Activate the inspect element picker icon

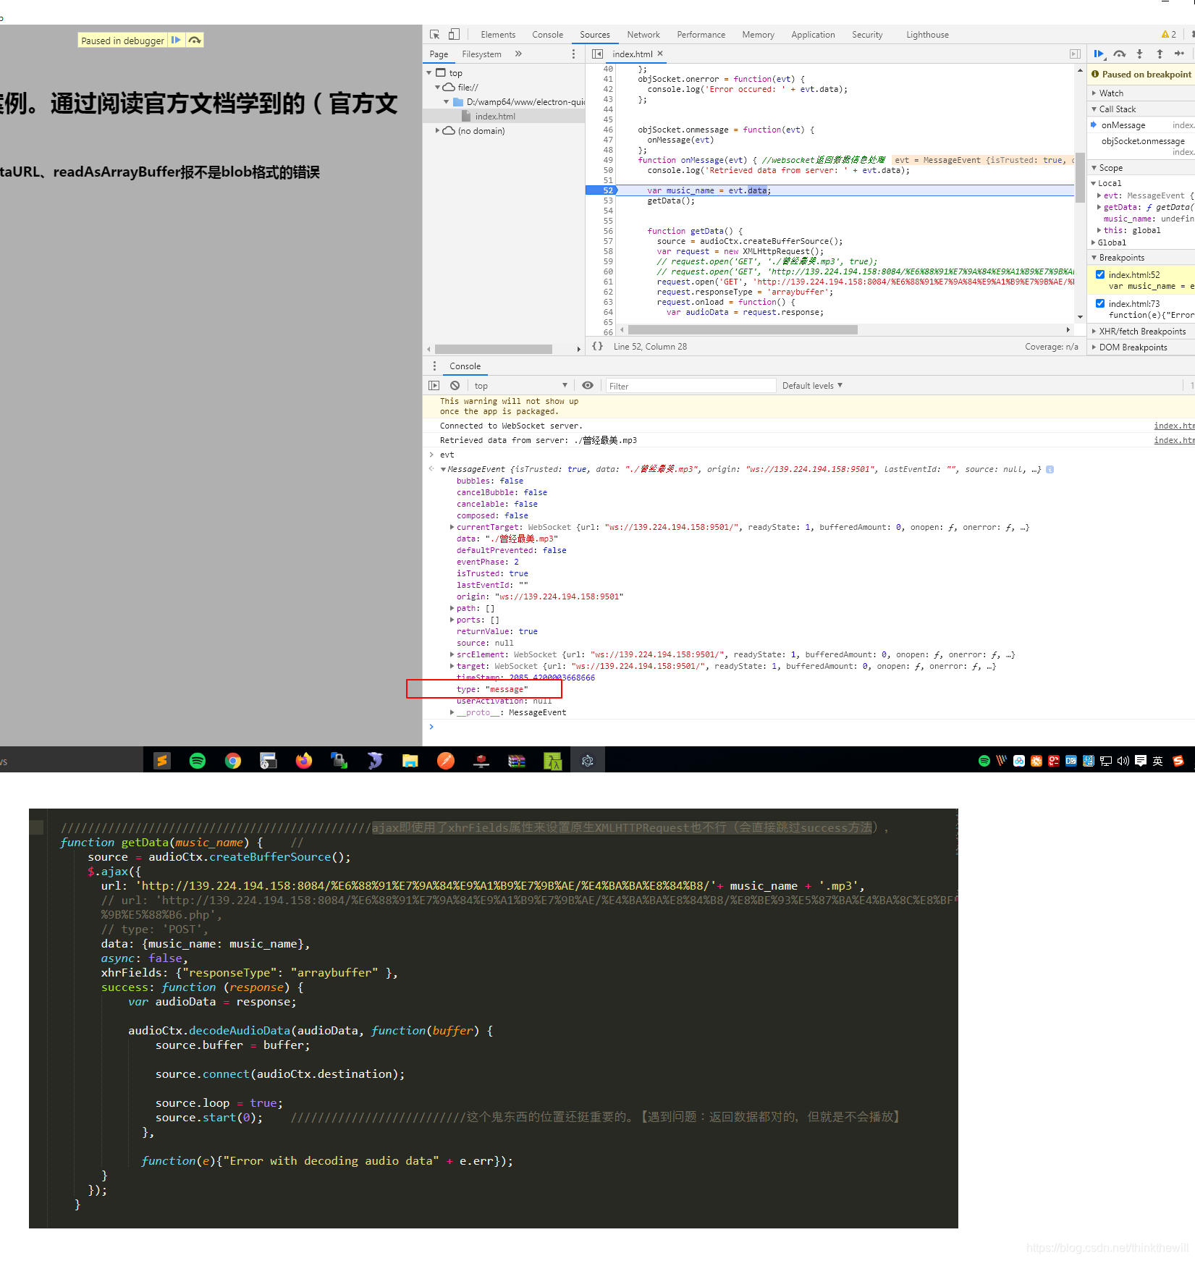pyautogui.click(x=434, y=34)
